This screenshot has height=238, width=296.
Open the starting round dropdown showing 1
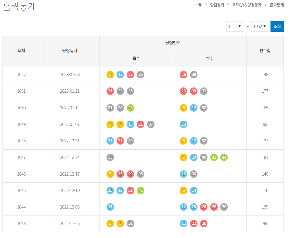point(235,26)
